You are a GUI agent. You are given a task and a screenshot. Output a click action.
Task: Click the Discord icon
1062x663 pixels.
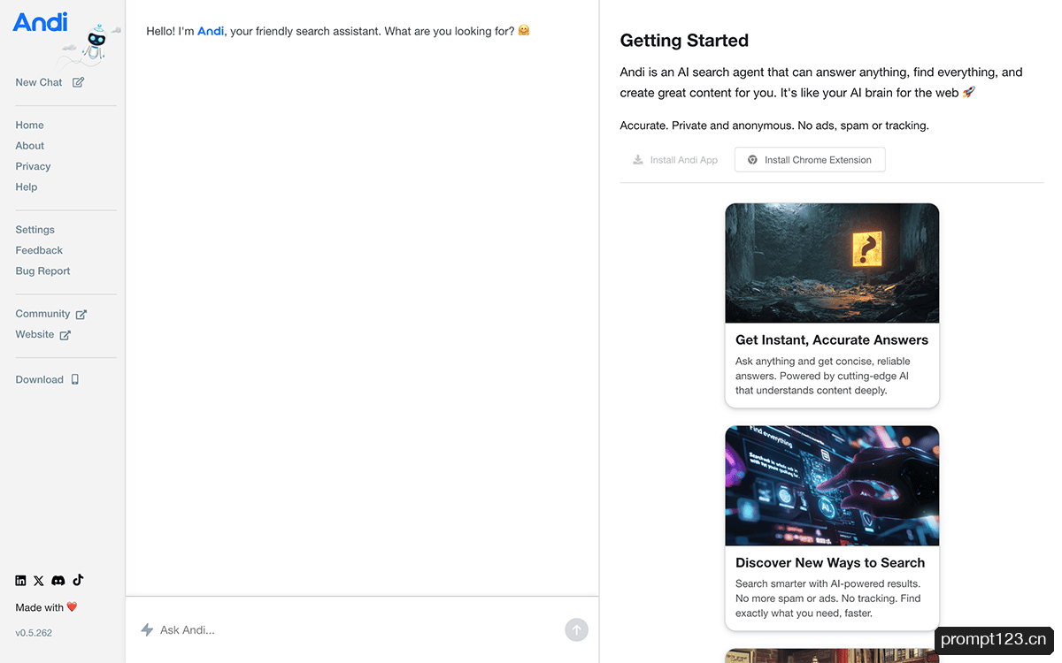coord(58,581)
